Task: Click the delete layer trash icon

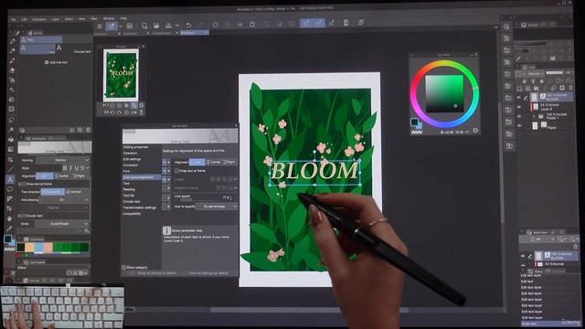Action: tap(570, 89)
